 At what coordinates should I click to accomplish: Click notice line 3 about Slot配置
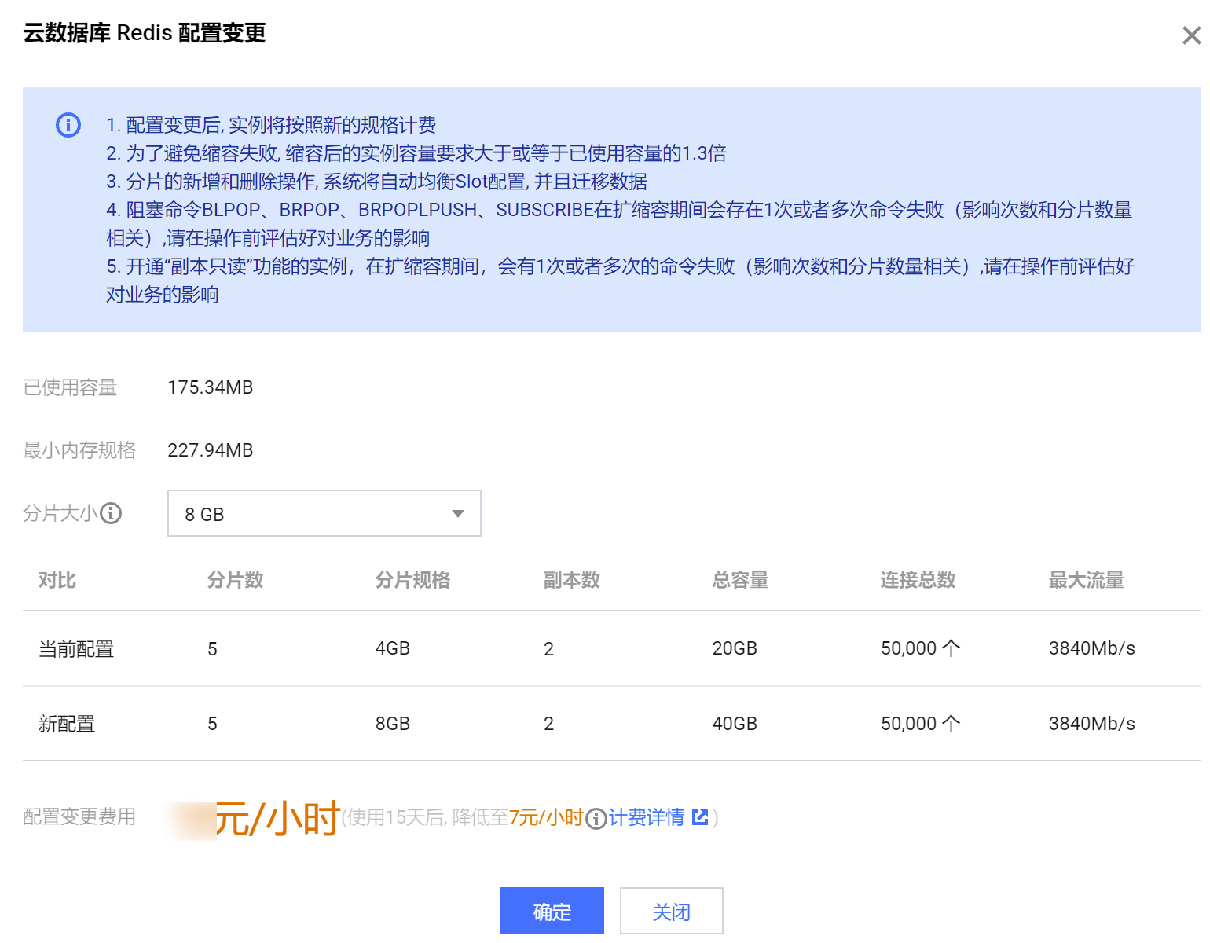tap(377, 182)
